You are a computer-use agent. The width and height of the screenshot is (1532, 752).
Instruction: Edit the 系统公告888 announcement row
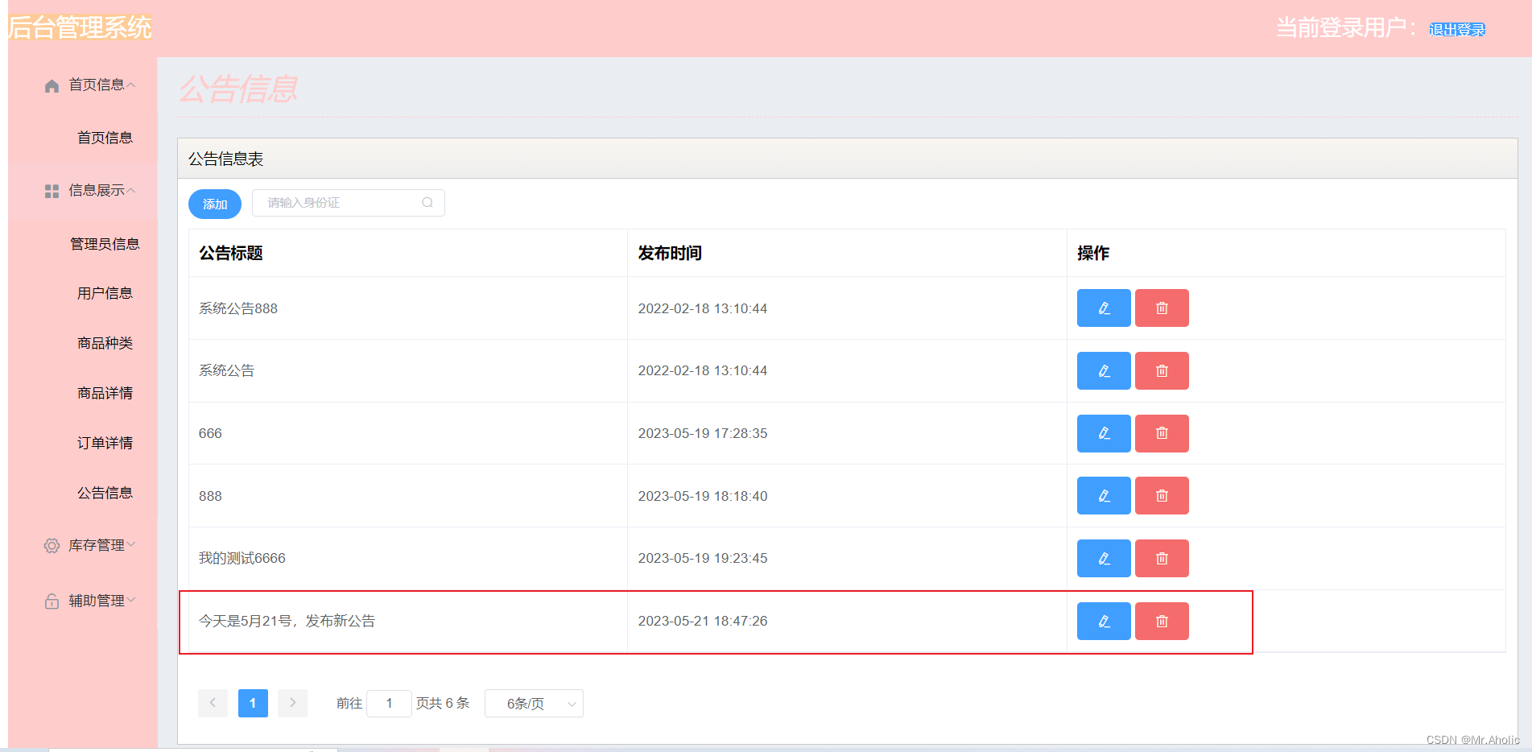click(x=1104, y=308)
